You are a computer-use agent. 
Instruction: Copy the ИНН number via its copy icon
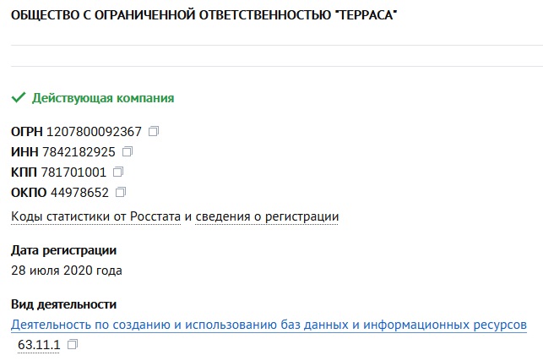tap(128, 152)
